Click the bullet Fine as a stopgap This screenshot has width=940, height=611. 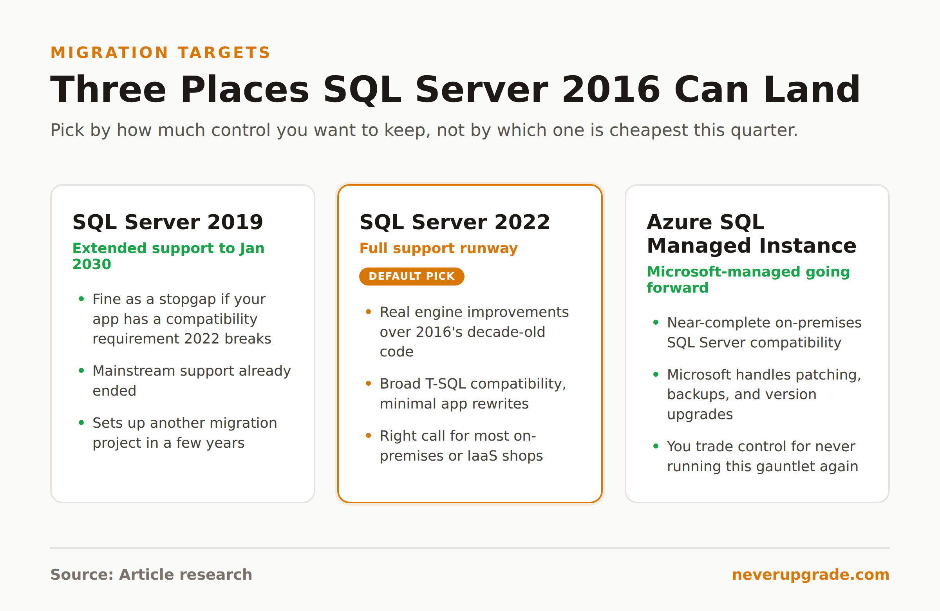tap(182, 319)
